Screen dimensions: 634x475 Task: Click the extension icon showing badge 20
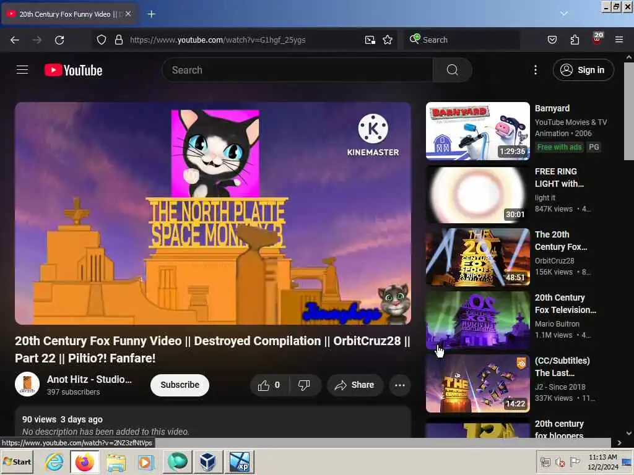point(597,39)
